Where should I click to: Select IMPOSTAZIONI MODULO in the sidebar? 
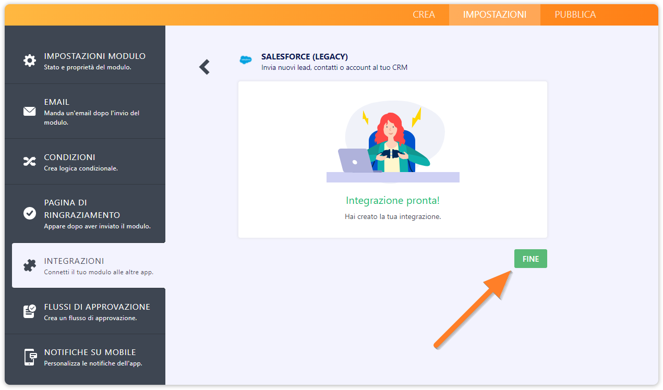[95, 56]
